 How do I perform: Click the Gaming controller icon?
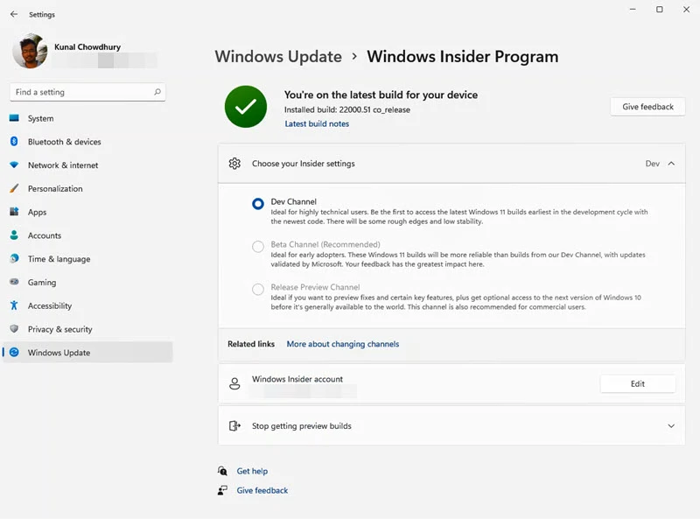[x=14, y=282]
